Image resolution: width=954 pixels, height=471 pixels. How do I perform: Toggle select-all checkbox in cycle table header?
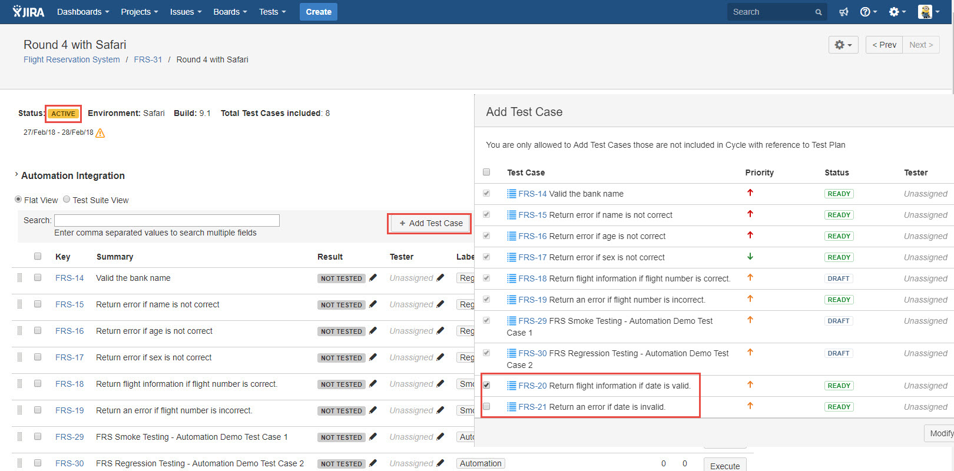click(38, 256)
